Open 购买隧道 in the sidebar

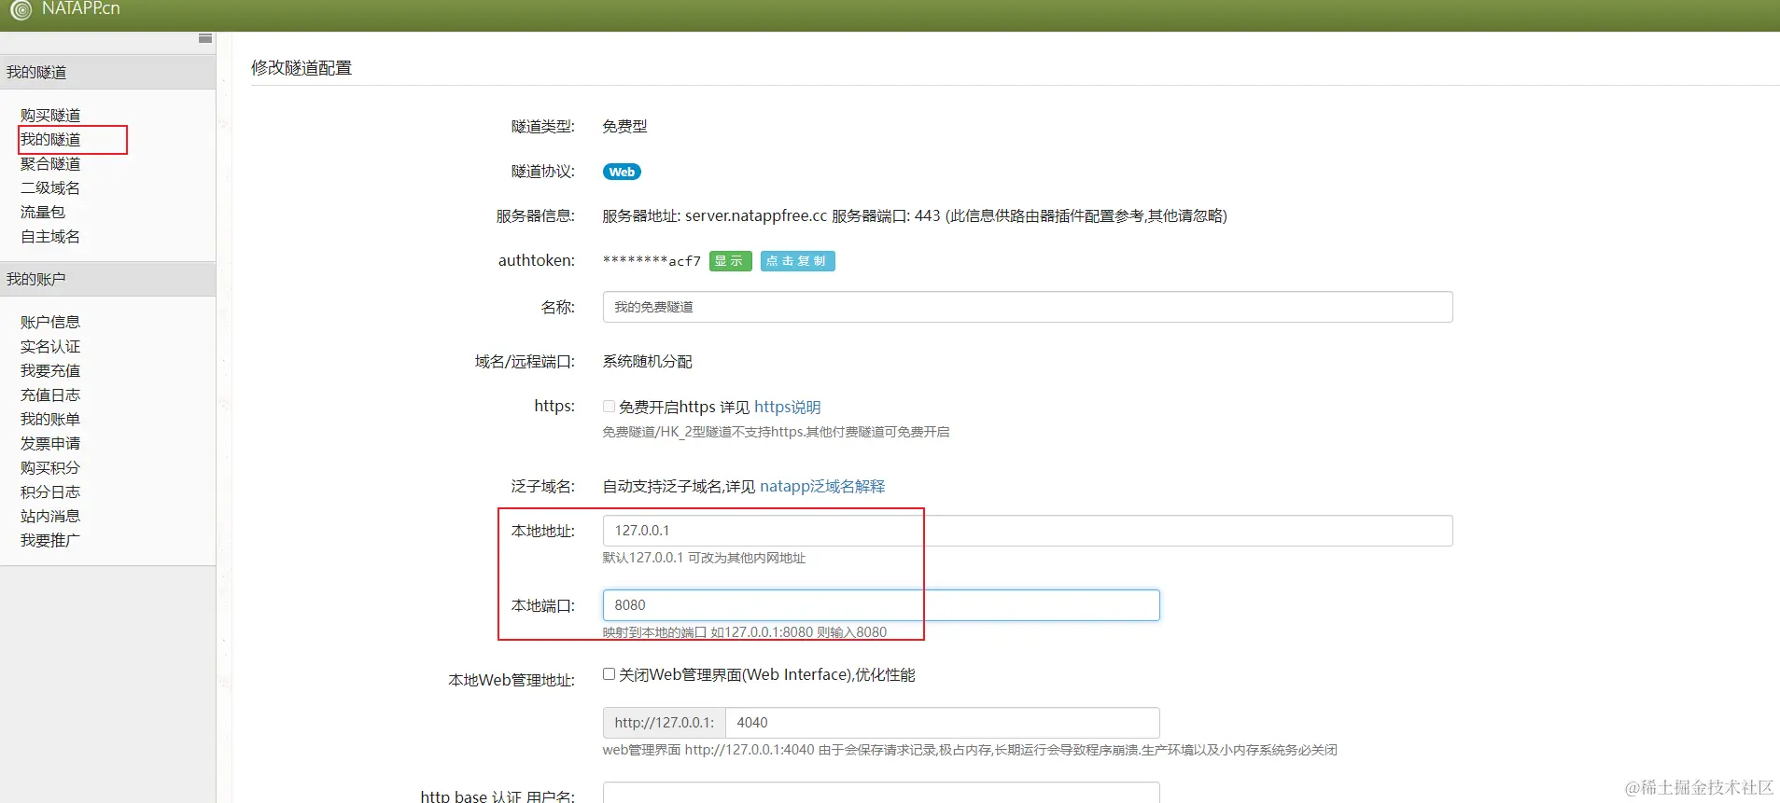(50, 115)
